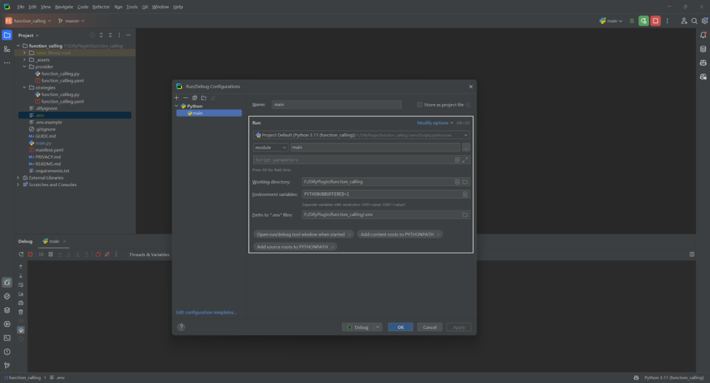Image resolution: width=710 pixels, height=383 pixels.
Task: Switch to the main tab in Debug panel
Action: [54, 242]
